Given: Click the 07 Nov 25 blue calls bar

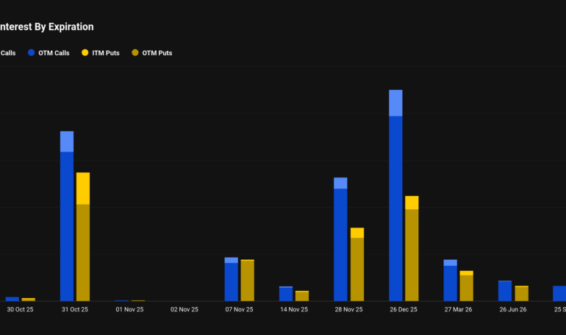Looking at the screenshot, I should (x=231, y=282).
